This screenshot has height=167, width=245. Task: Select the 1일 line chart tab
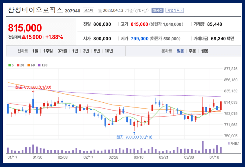35,51
